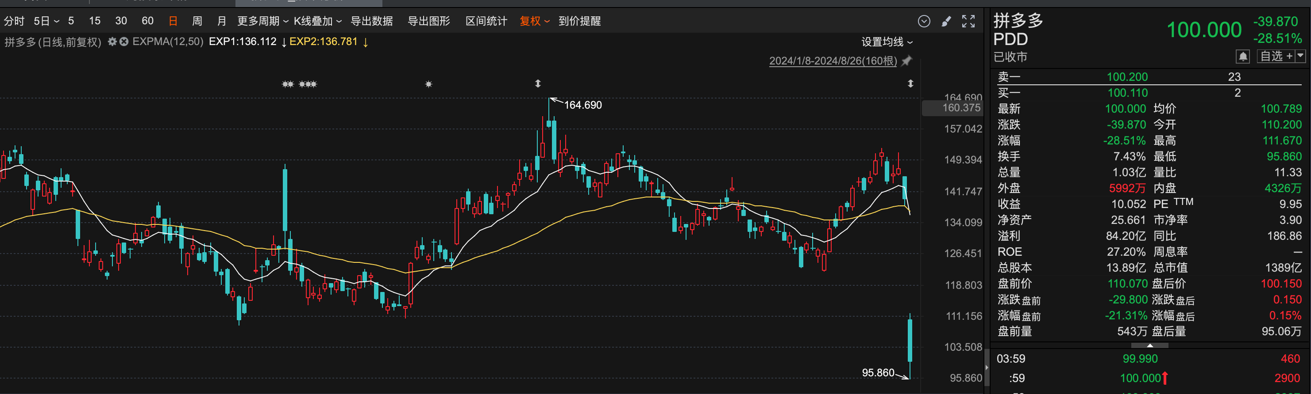Click the EXP1:136.112 value
Image resolution: width=1311 pixels, height=394 pixels.
click(x=243, y=42)
